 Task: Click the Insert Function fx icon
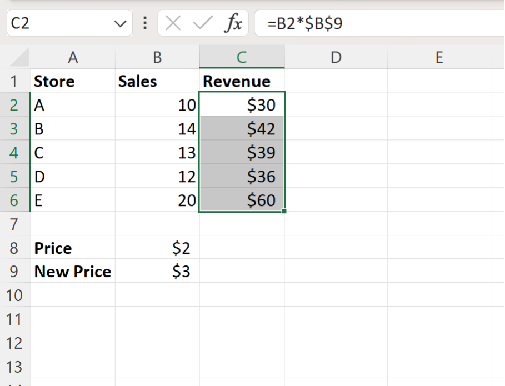233,23
